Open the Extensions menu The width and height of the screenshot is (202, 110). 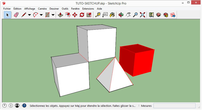(x=88, y=9)
